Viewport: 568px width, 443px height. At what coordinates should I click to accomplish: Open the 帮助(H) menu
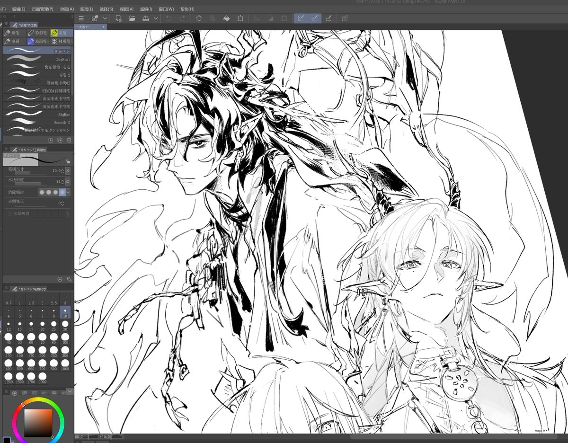pyautogui.click(x=187, y=9)
